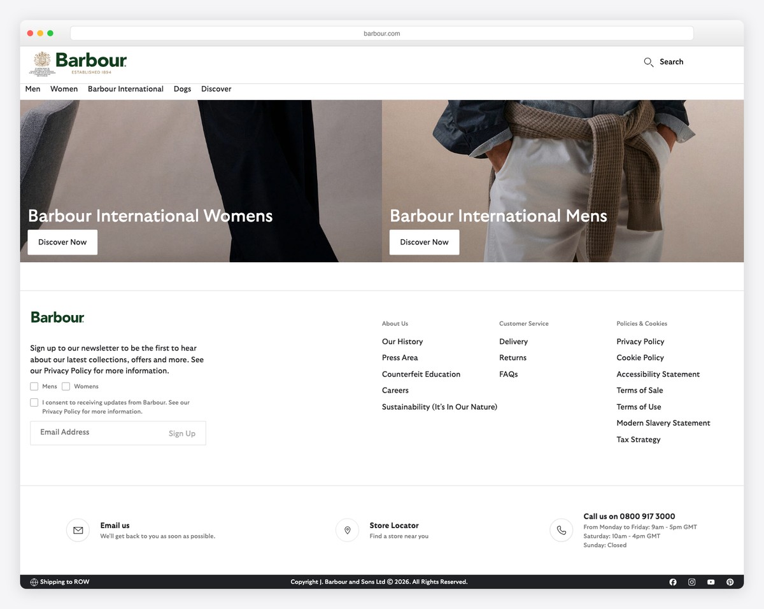The height and width of the screenshot is (609, 764).
Task: Click Discover Now under Barbour International Womens
Action: coord(62,242)
